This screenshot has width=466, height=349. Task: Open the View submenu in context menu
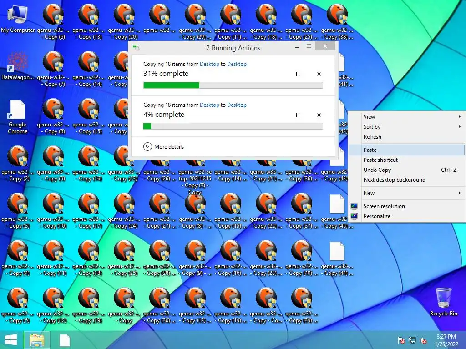(407, 117)
